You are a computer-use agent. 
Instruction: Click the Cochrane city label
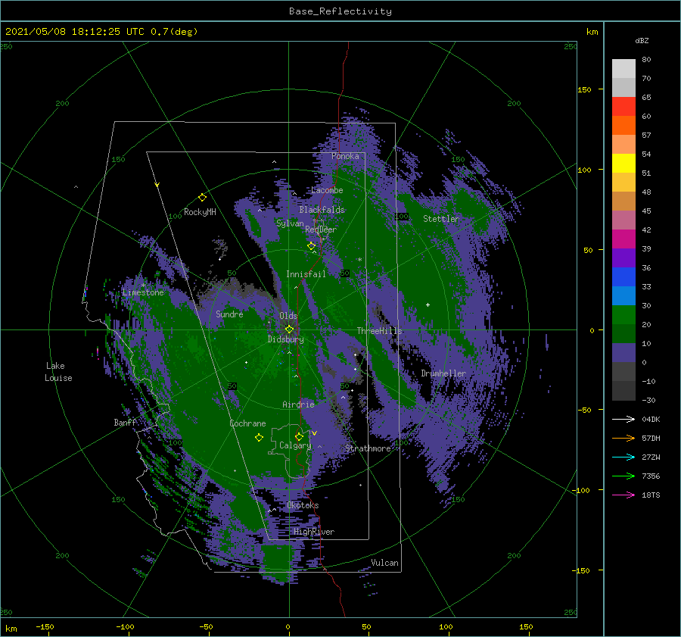(x=247, y=423)
